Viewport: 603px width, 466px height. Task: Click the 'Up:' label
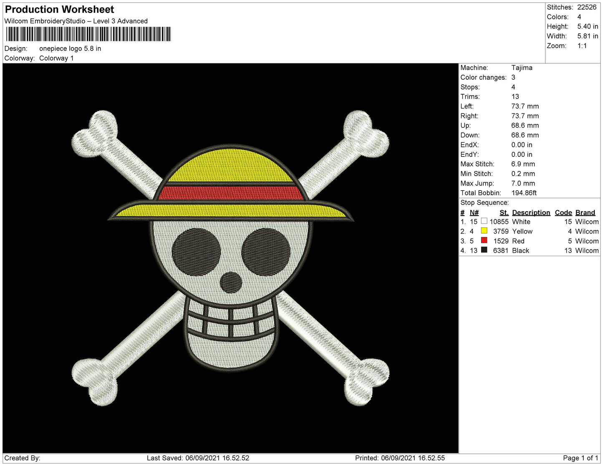coord(465,125)
